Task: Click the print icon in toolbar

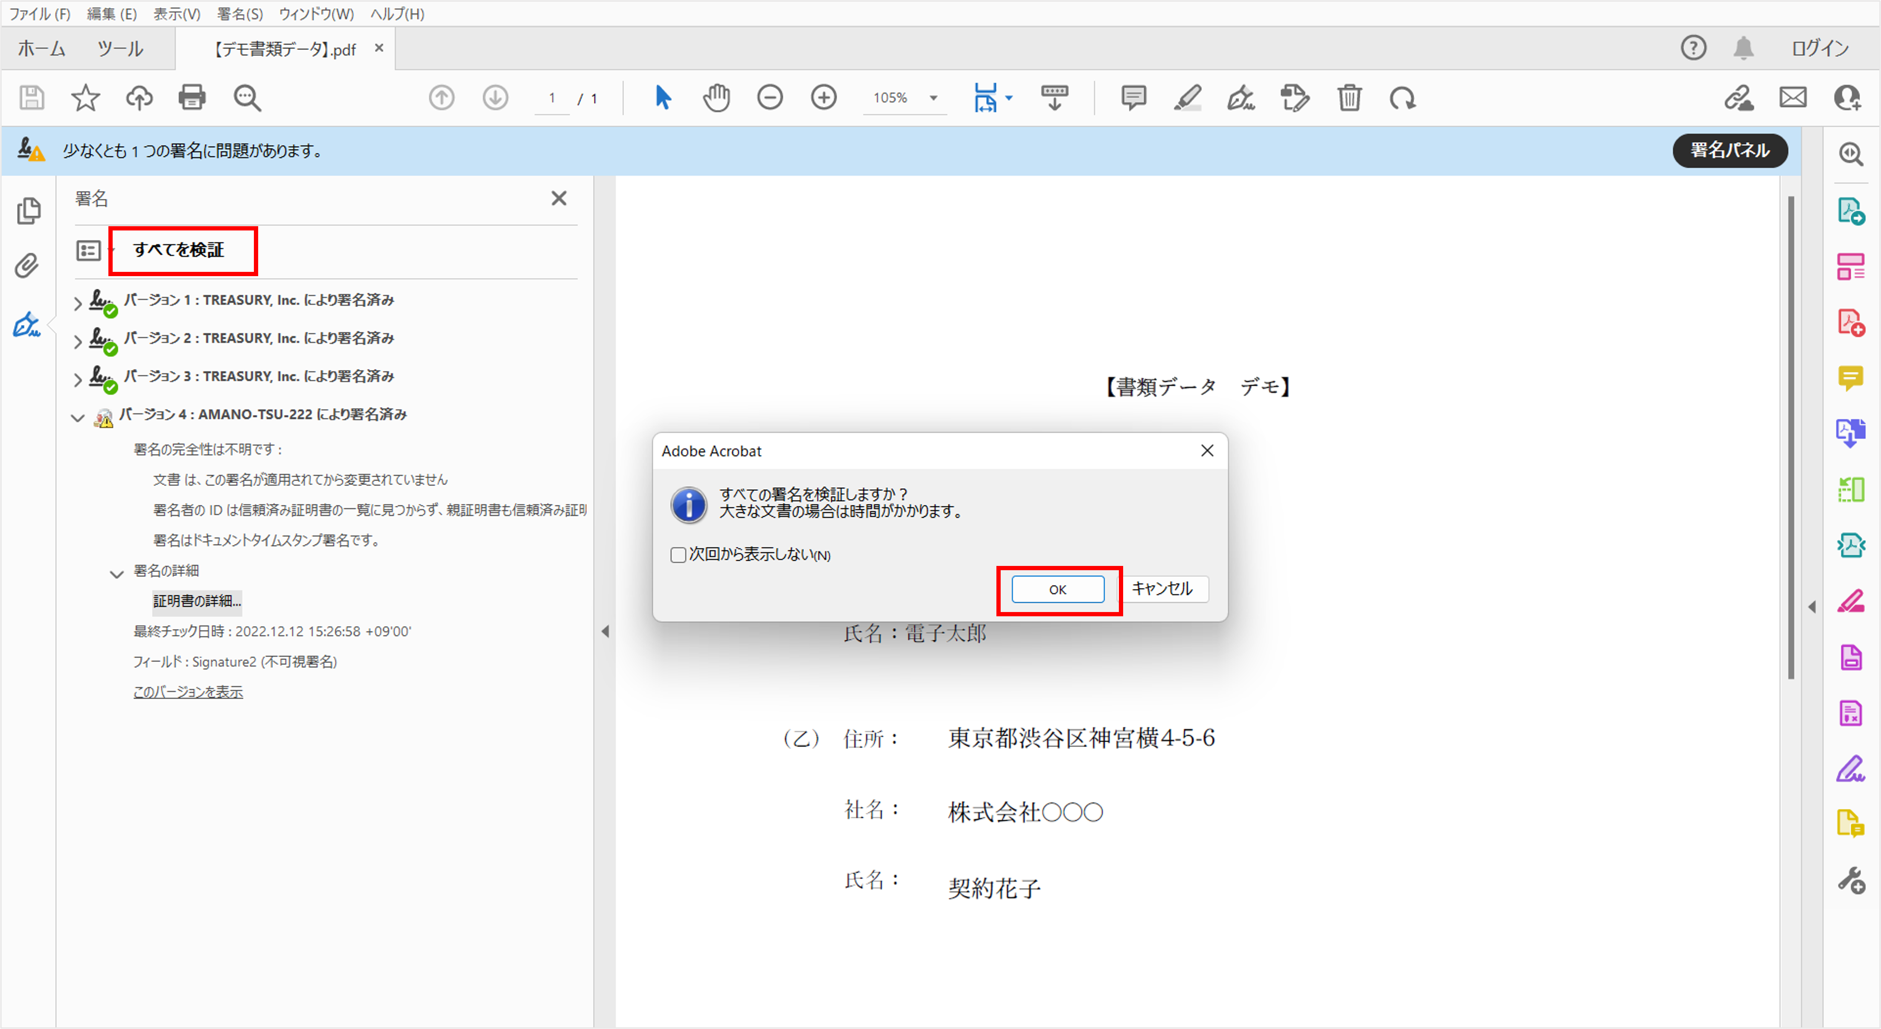Action: [x=192, y=98]
